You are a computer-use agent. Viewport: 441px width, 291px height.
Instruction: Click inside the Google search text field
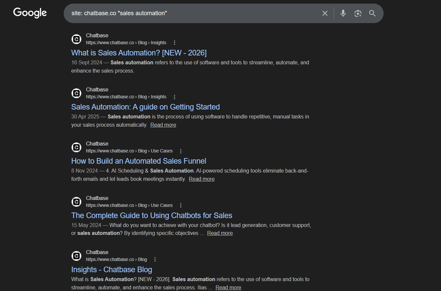tap(191, 13)
